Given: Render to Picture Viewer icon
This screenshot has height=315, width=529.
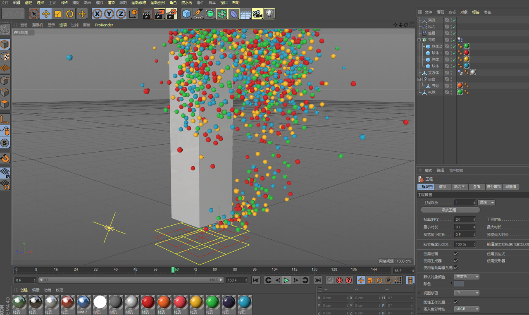Looking at the screenshot, I should coord(159,14).
